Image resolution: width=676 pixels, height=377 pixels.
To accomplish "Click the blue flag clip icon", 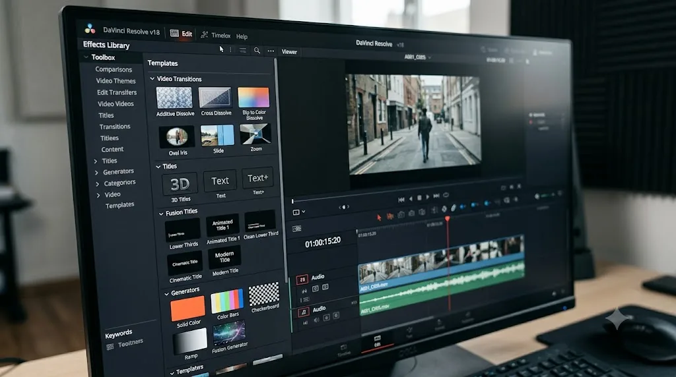I will click(463, 207).
